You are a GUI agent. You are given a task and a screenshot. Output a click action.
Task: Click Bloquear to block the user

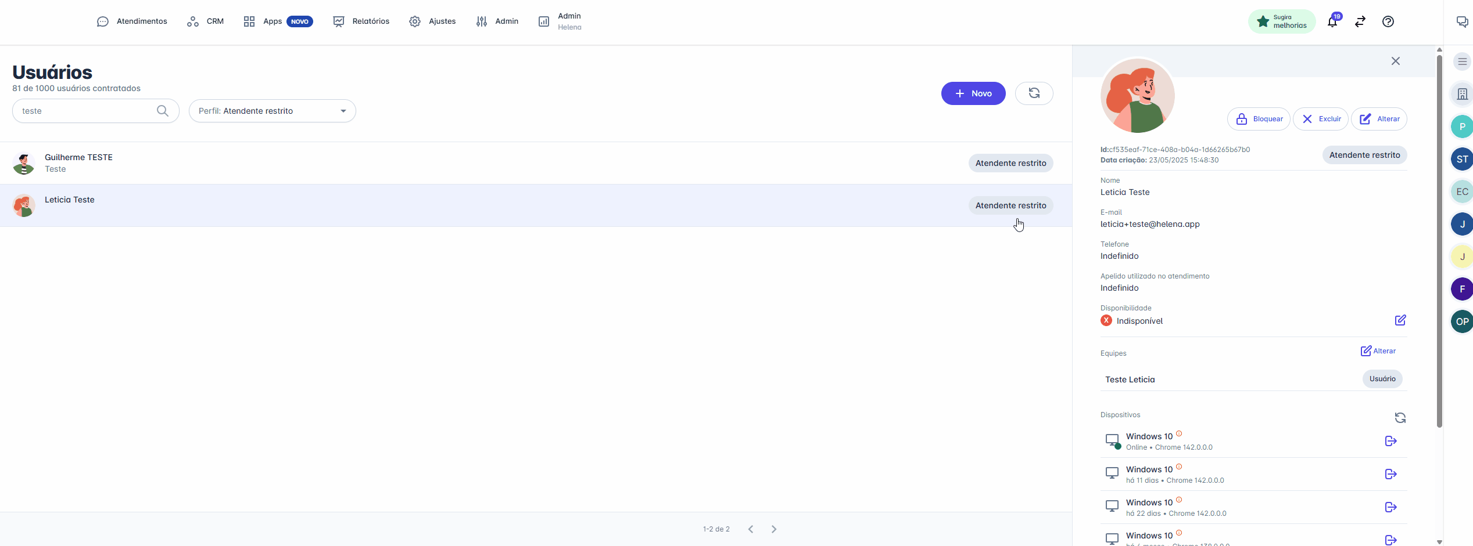1259,119
